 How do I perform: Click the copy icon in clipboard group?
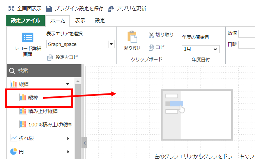[x=151, y=48]
